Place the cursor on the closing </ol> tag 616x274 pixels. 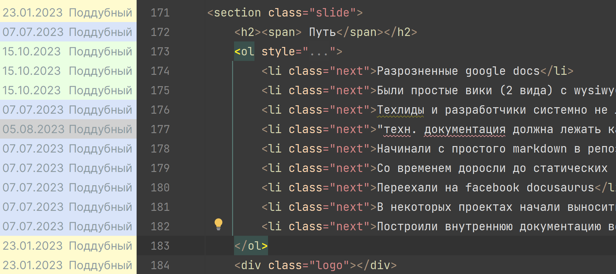coord(251,246)
